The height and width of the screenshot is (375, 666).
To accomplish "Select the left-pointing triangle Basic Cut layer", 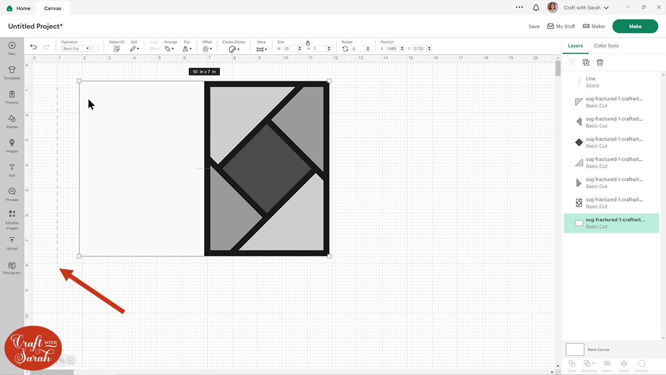I will coord(611,122).
